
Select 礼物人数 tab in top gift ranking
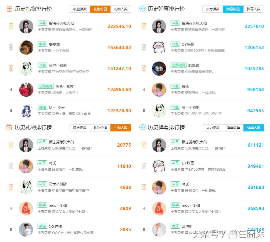pyautogui.click(x=121, y=9)
